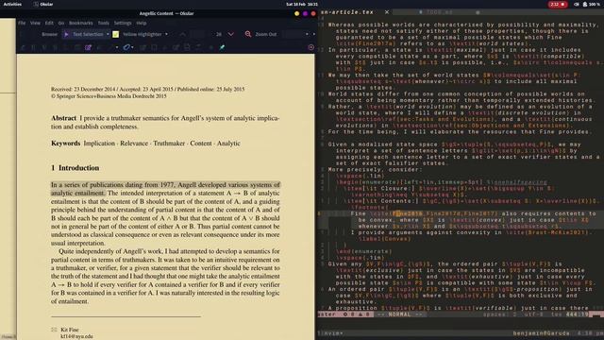Click the first annotation toolbar pen icon

pyautogui.click(x=23, y=47)
